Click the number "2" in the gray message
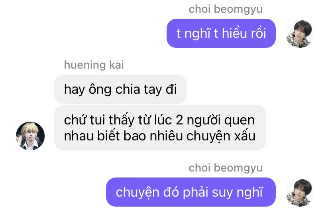 coord(179,120)
